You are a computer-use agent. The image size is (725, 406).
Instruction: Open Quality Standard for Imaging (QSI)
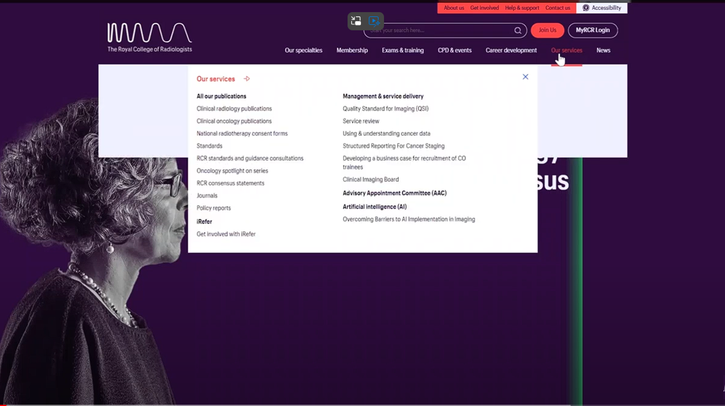tap(386, 109)
